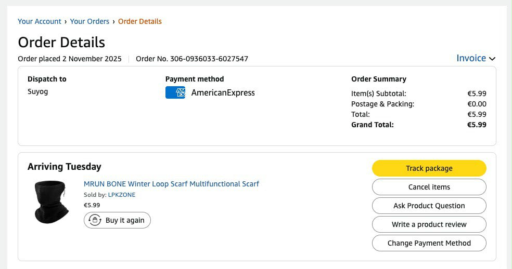
Task: Select the Order Details breadcrumb item
Action: tap(140, 21)
